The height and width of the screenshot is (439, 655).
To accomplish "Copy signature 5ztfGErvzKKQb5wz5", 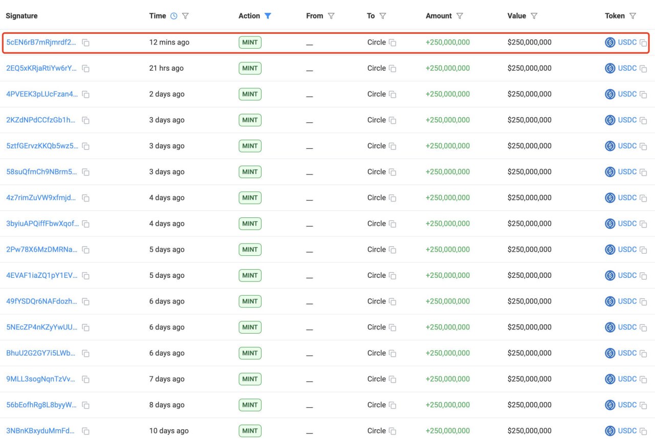I will (86, 146).
